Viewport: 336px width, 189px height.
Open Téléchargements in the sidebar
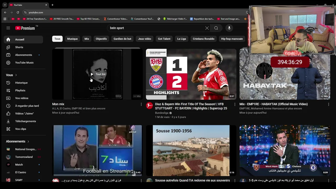(x=23, y=121)
